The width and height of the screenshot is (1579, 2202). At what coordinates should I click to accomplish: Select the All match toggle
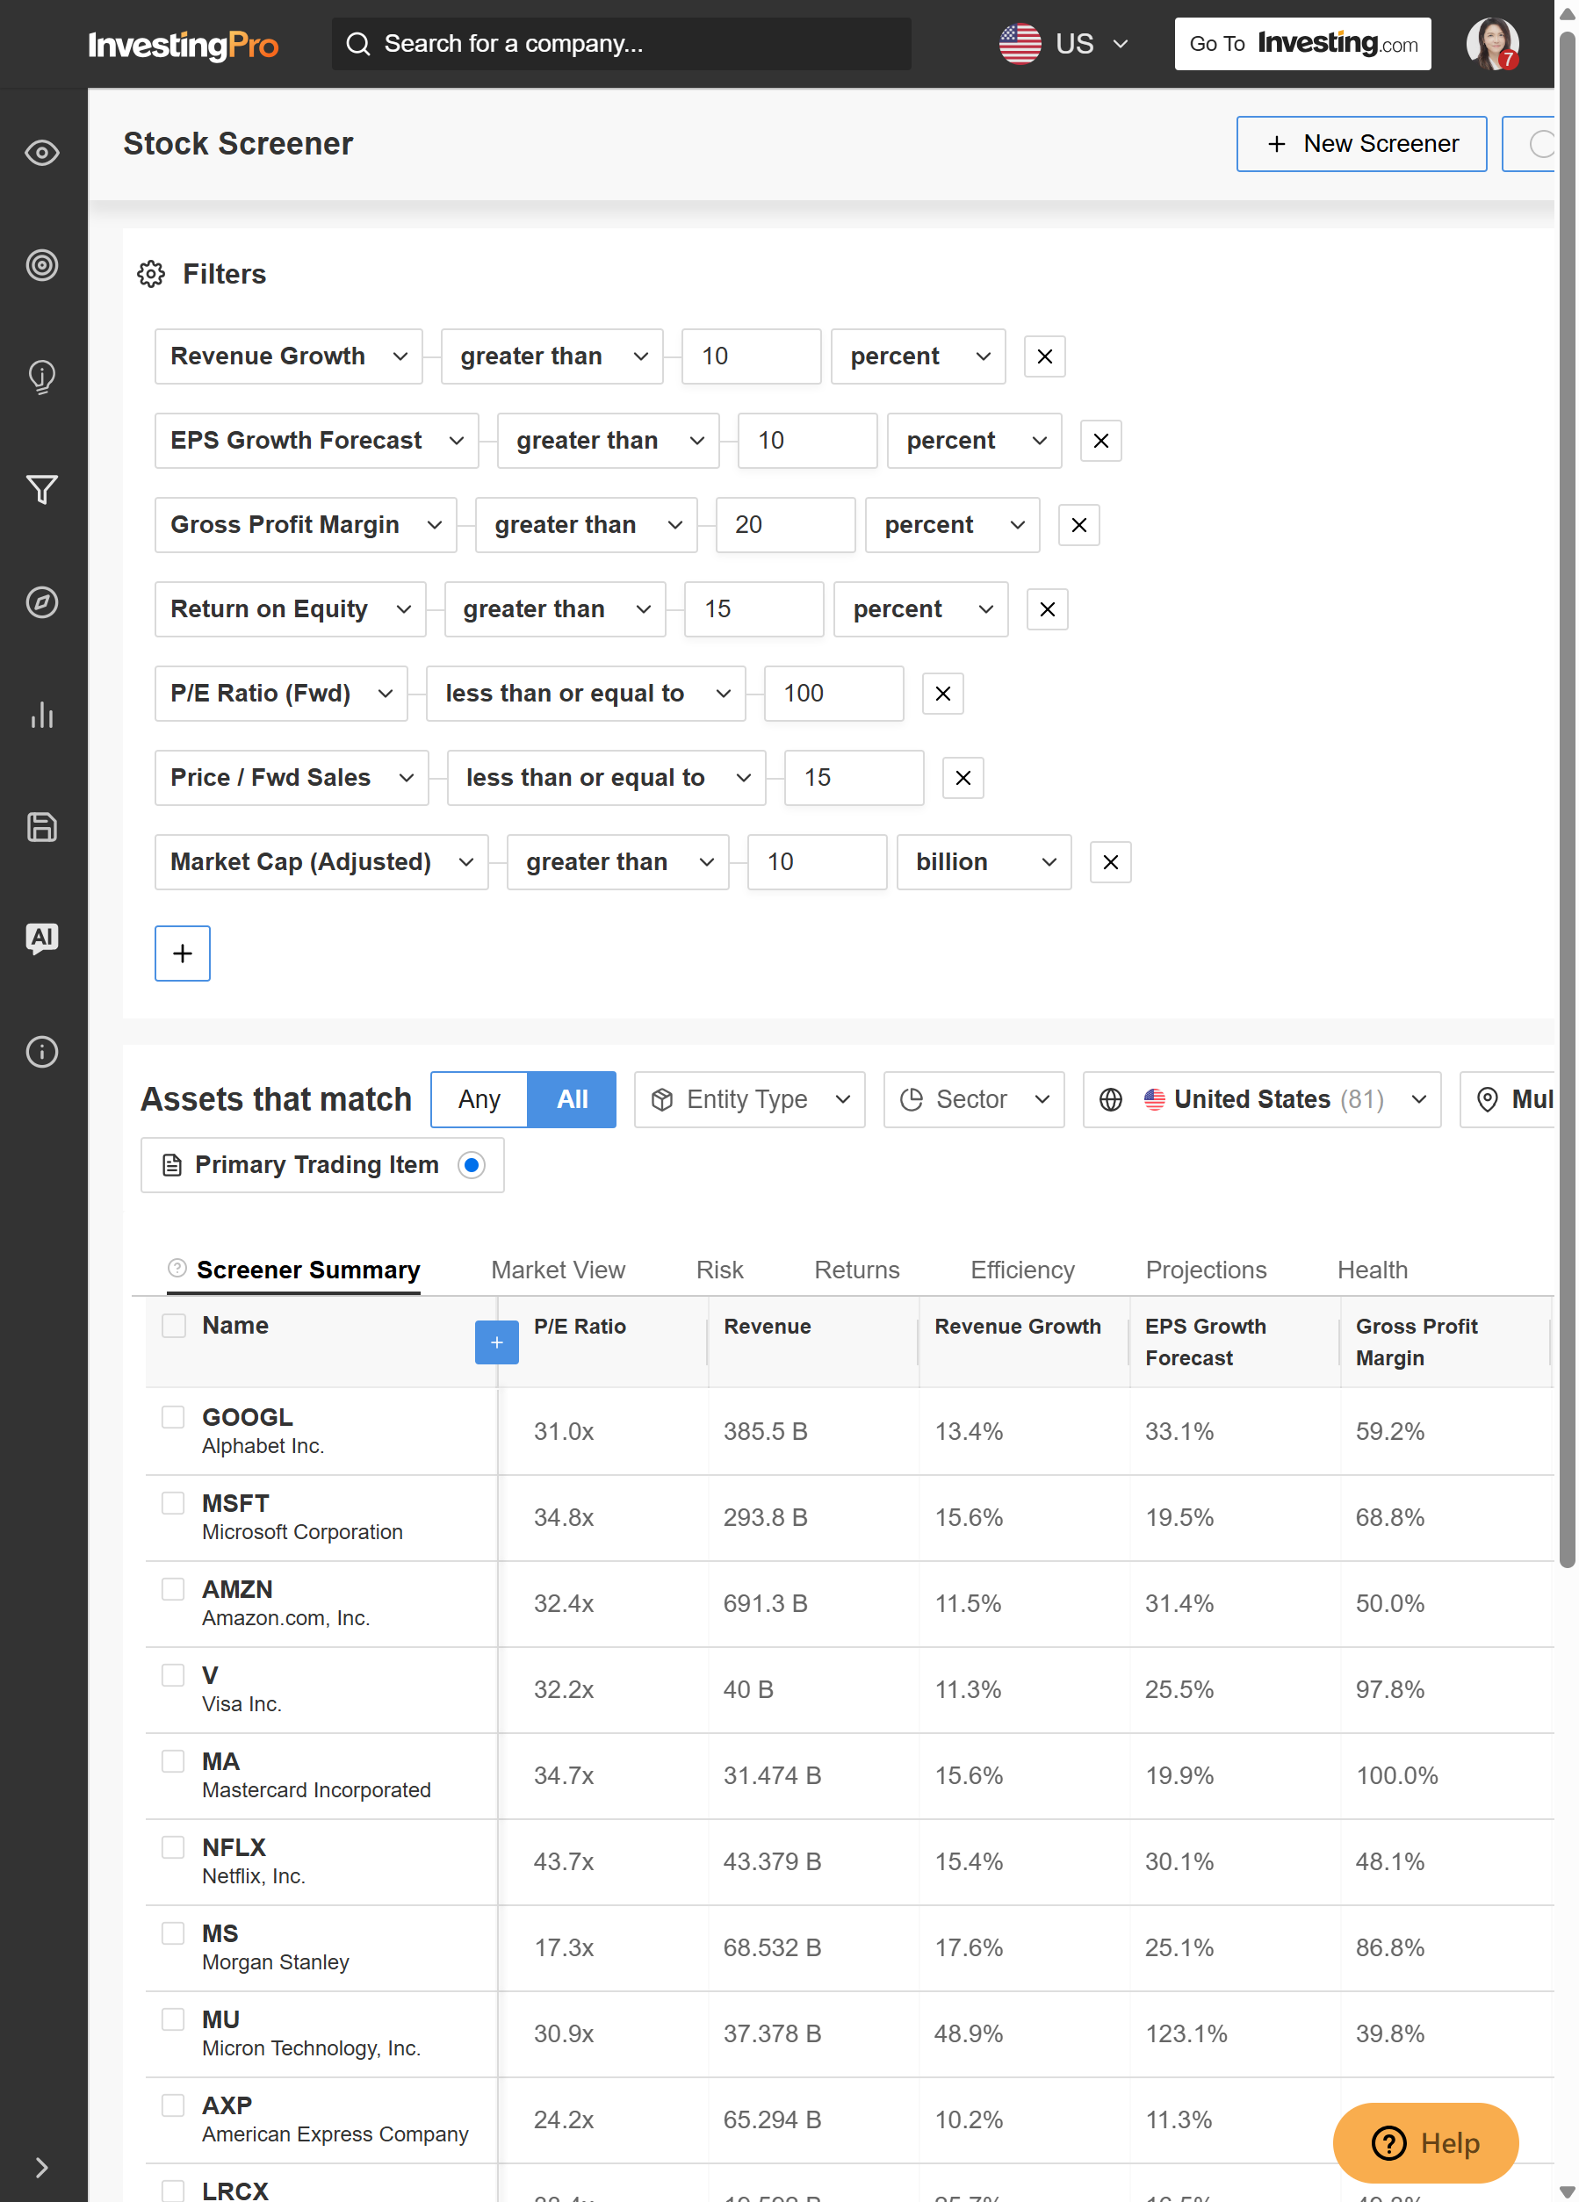[572, 1099]
